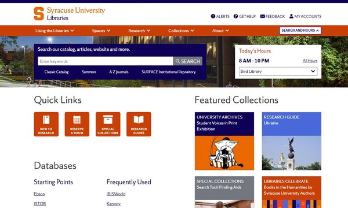The image size is (348, 208).
Task: Open the Ebsco database link
Action: pos(39,194)
